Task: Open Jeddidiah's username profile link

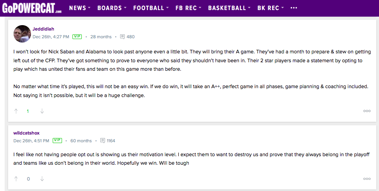Action: [43, 29]
